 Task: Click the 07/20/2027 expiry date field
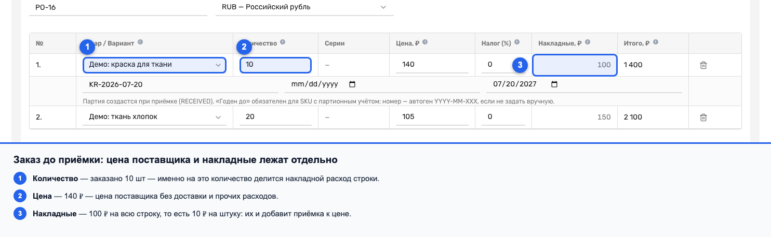(x=585, y=84)
